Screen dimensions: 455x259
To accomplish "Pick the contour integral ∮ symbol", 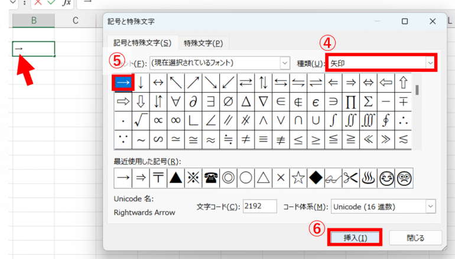I will 386,120.
